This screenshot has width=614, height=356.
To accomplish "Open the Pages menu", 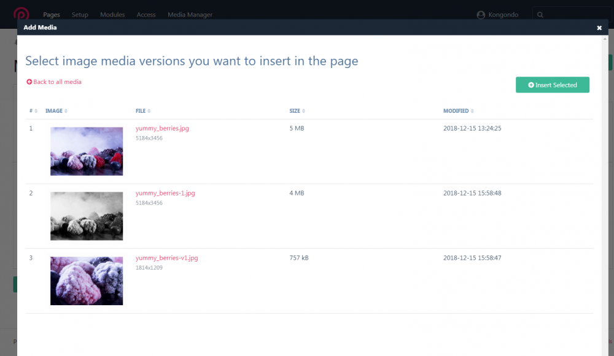I will tap(52, 14).
